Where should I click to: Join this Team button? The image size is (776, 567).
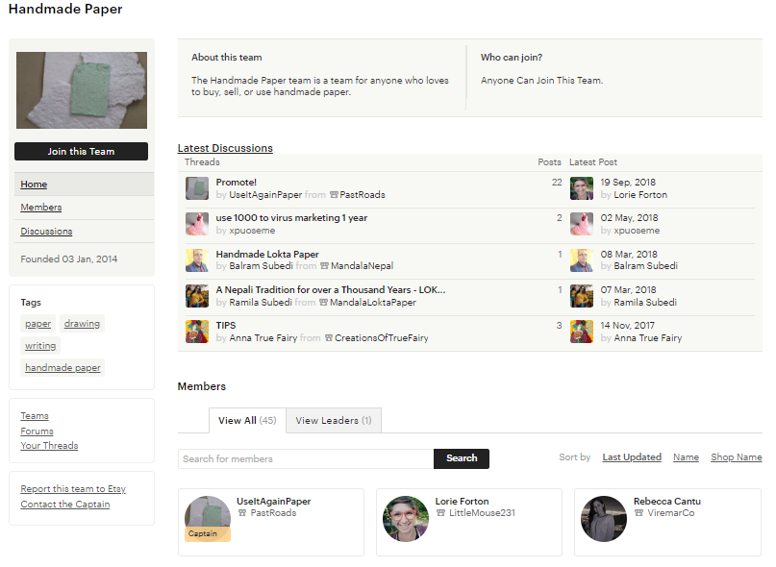point(81,152)
